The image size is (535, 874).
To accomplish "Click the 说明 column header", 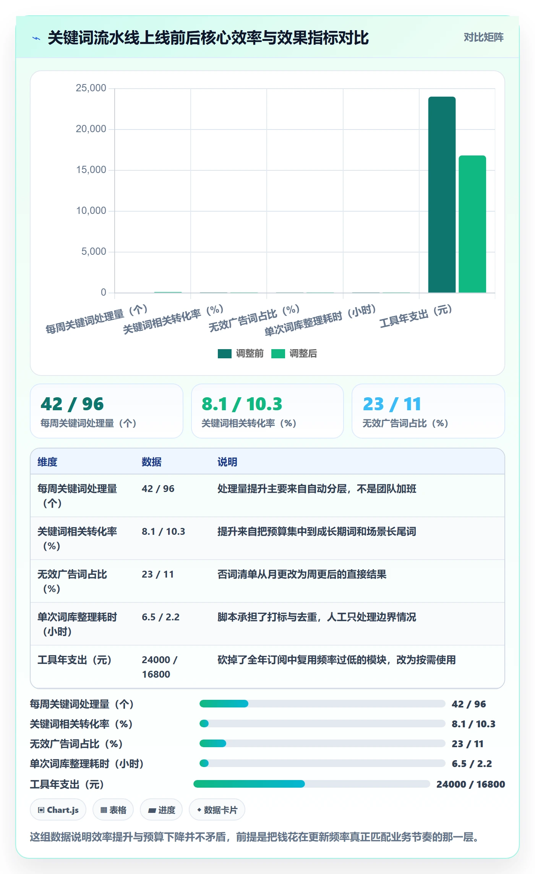I will click(x=227, y=462).
